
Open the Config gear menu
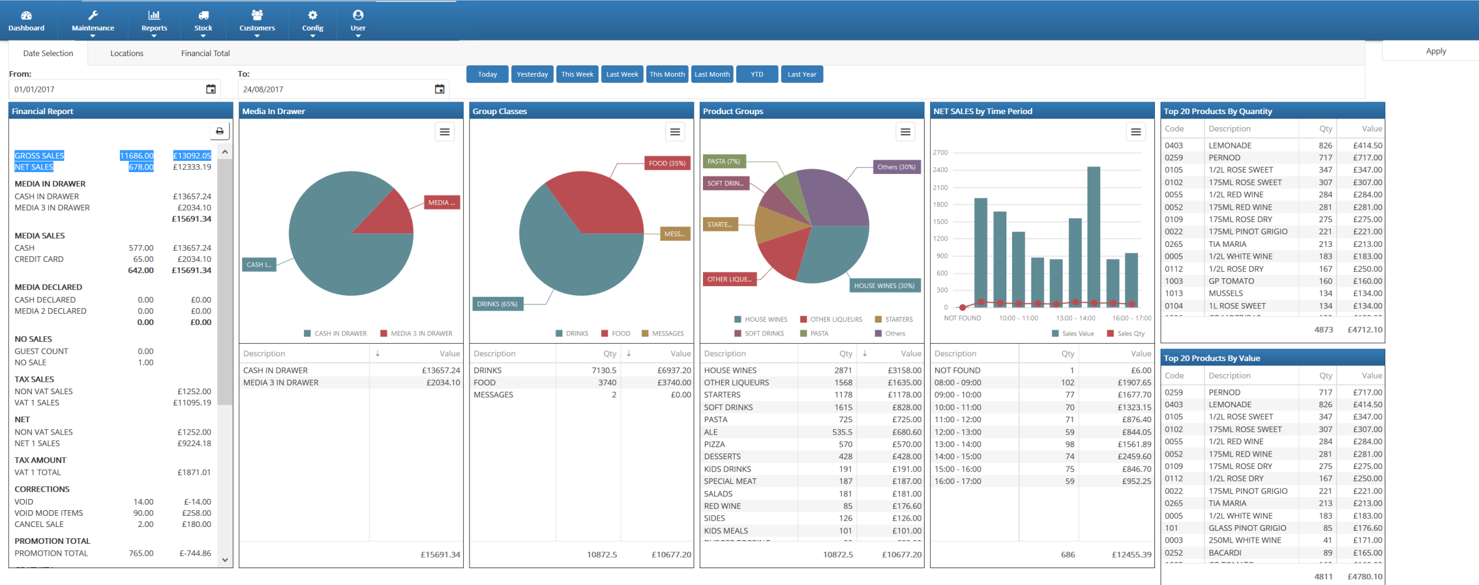(313, 21)
